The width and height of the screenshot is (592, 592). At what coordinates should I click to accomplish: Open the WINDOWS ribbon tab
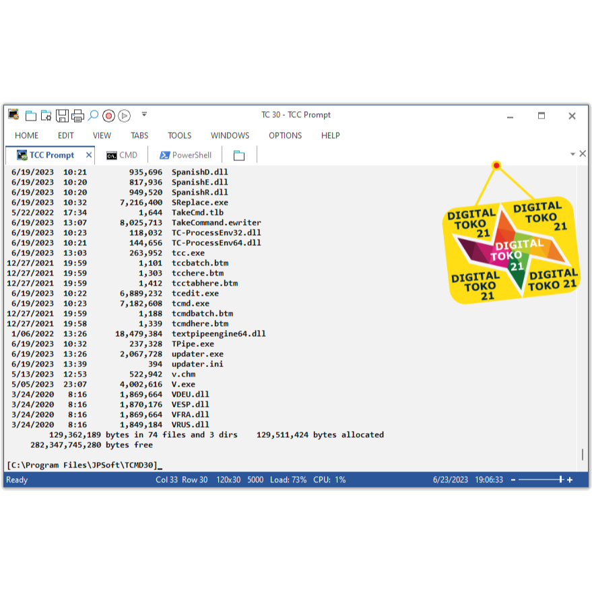tap(230, 135)
